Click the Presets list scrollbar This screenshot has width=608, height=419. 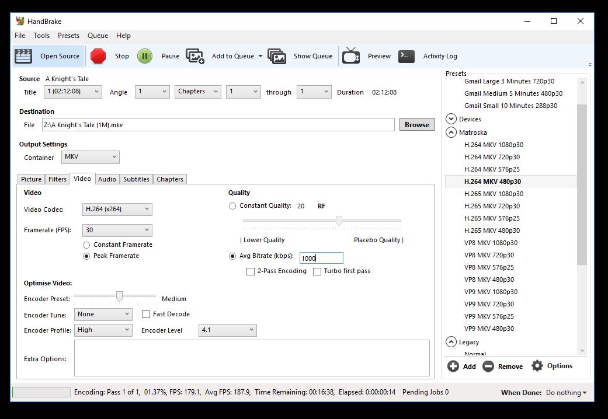click(x=582, y=184)
